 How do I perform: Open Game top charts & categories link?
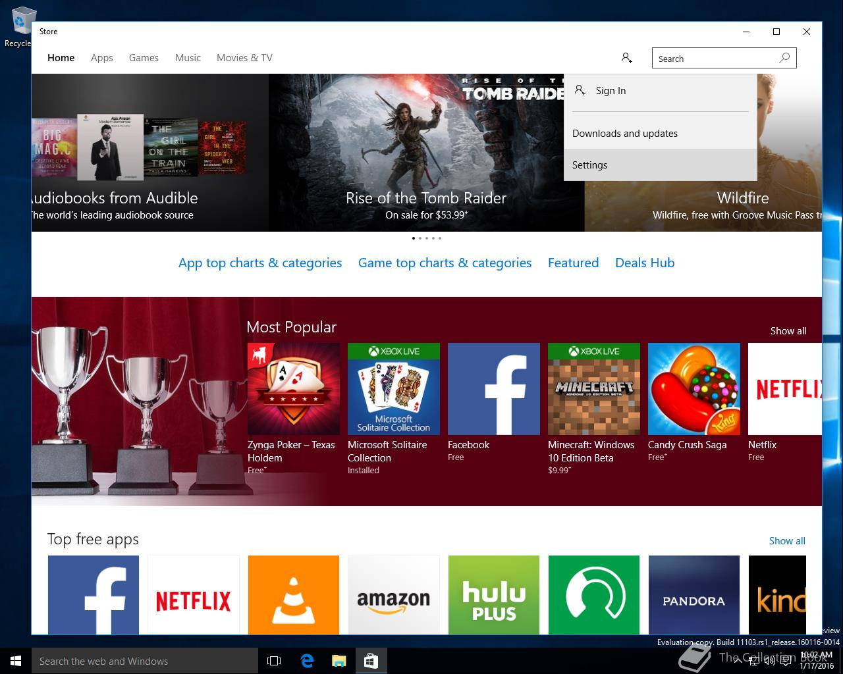coord(445,263)
